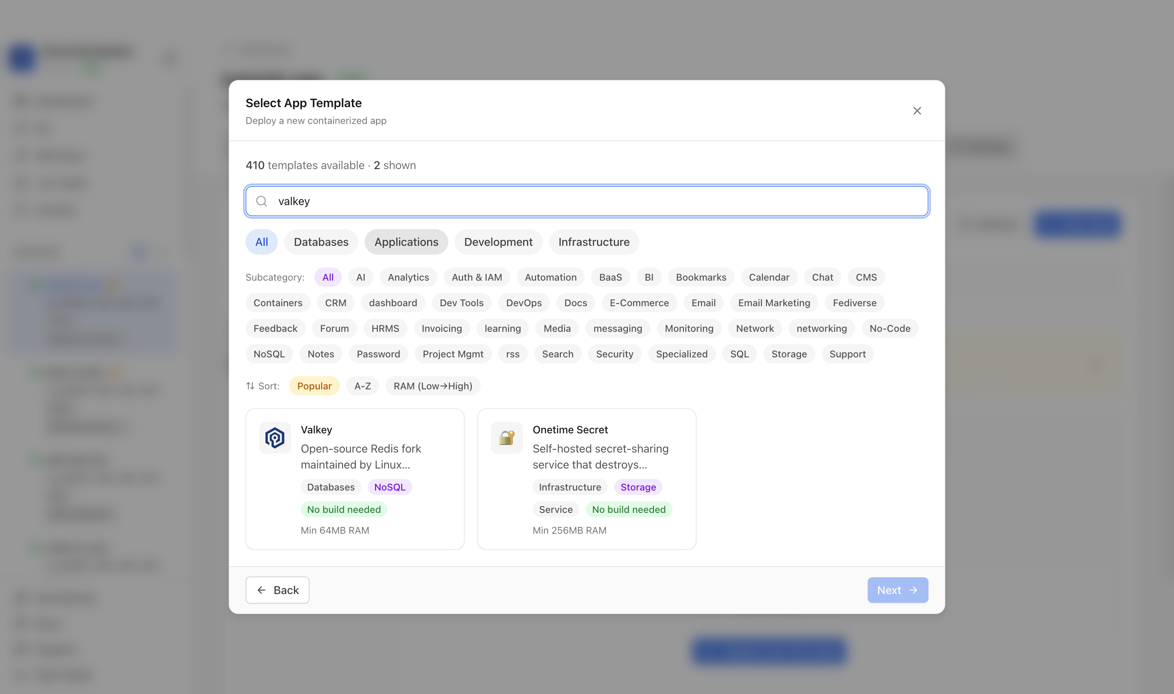1174x694 pixels.
Task: Filter by Containers subcategory
Action: pos(278,303)
